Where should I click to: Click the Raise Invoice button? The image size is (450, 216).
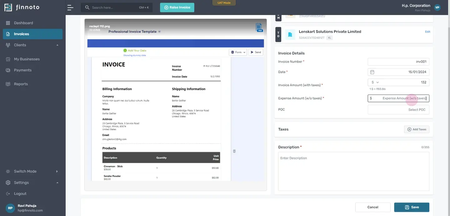(x=177, y=8)
